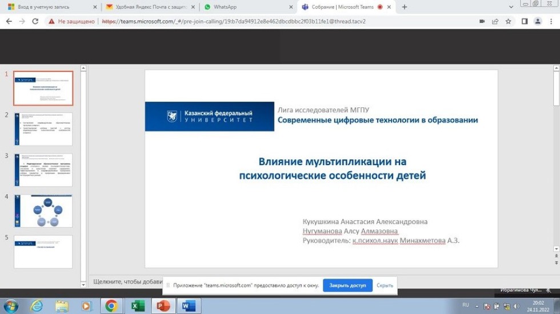Click the Chrome taskbar icon

coord(111,306)
